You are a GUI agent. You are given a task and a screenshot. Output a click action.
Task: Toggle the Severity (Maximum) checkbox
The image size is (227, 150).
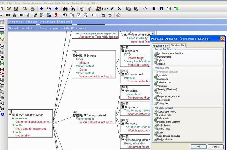click(x=155, y=89)
